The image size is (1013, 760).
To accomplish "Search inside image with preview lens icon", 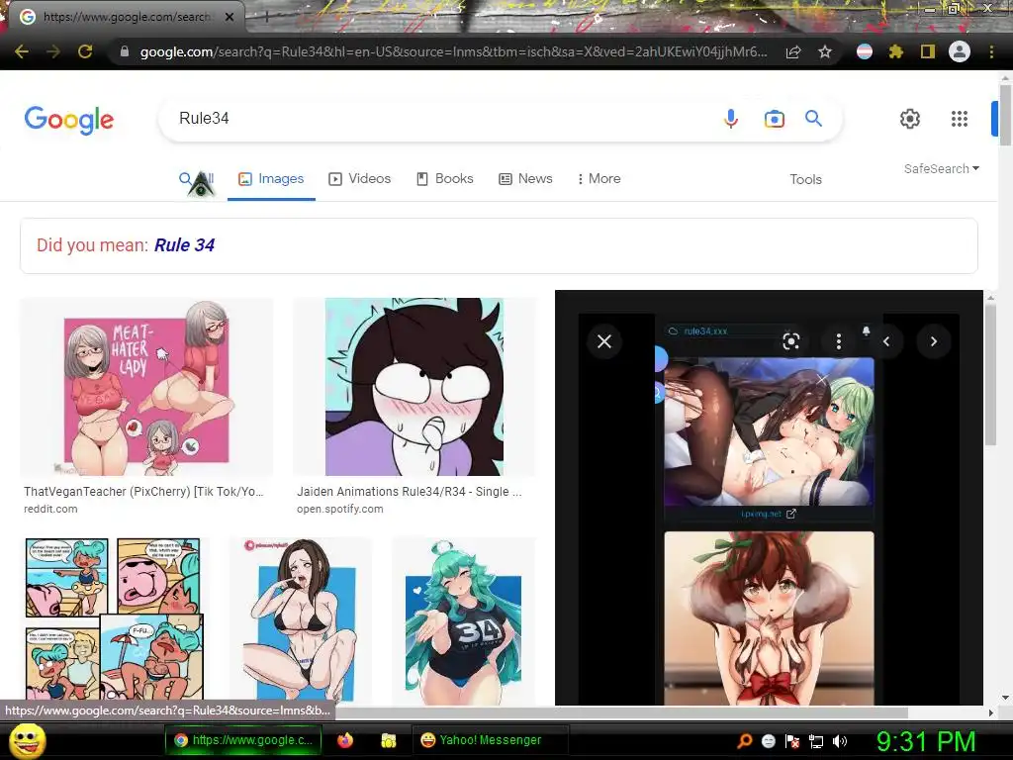I will pyautogui.click(x=790, y=341).
